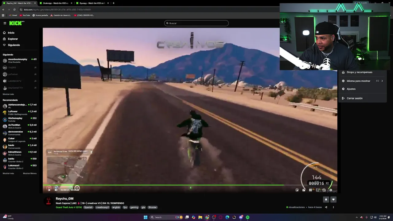Open DayGameTTV followed channel
393x221 pixels.
(20, 88)
